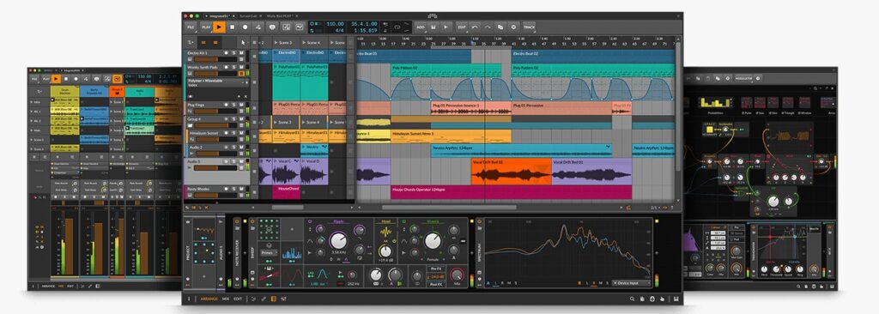Click the transport Stop button in main window

(232, 27)
